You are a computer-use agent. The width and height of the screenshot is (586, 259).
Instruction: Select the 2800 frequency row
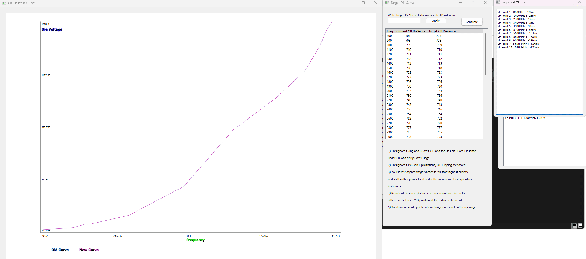435,128
